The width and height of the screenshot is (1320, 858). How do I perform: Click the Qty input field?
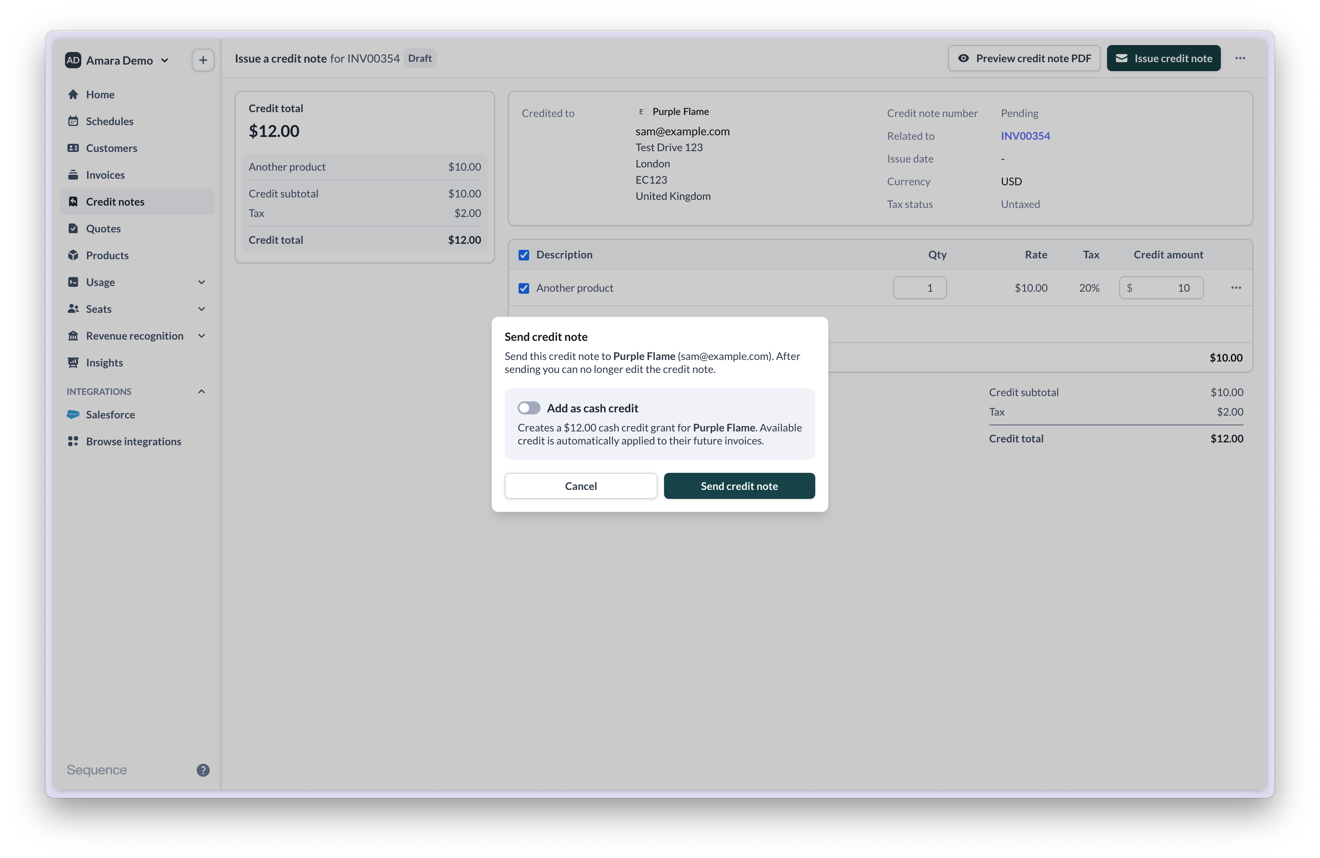[920, 288]
